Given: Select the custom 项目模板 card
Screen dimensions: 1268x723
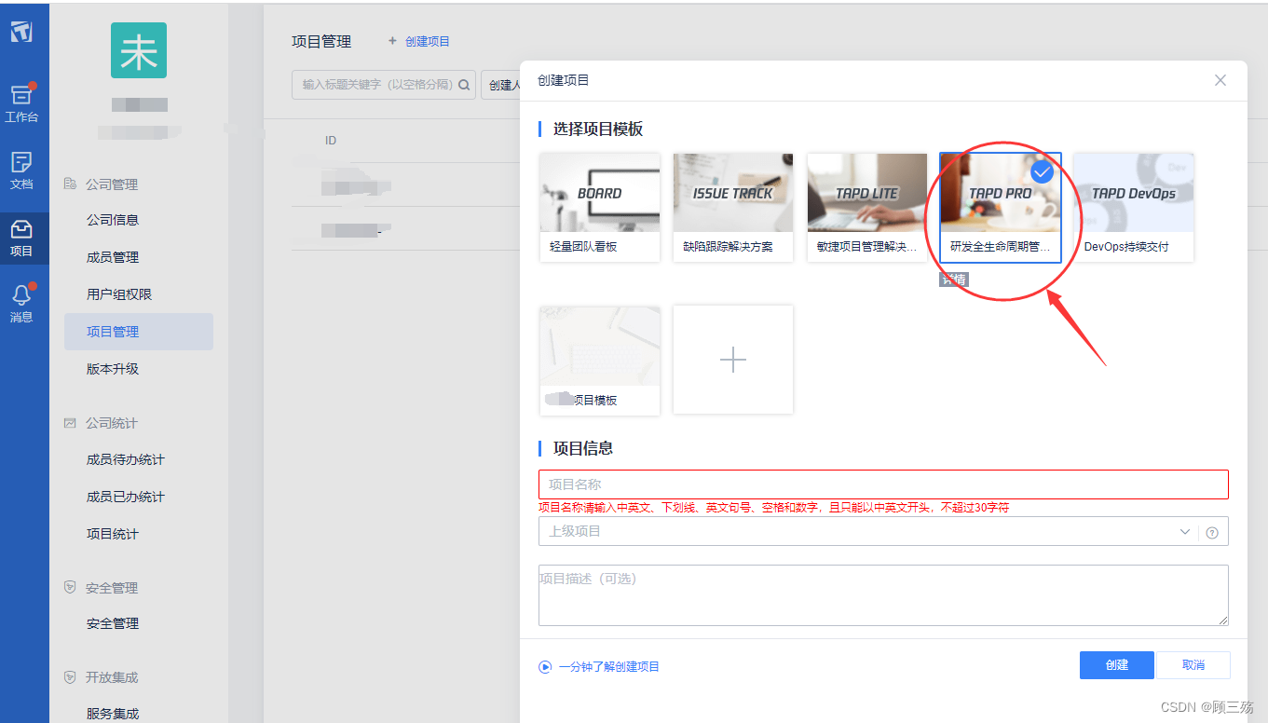Looking at the screenshot, I should pos(600,360).
